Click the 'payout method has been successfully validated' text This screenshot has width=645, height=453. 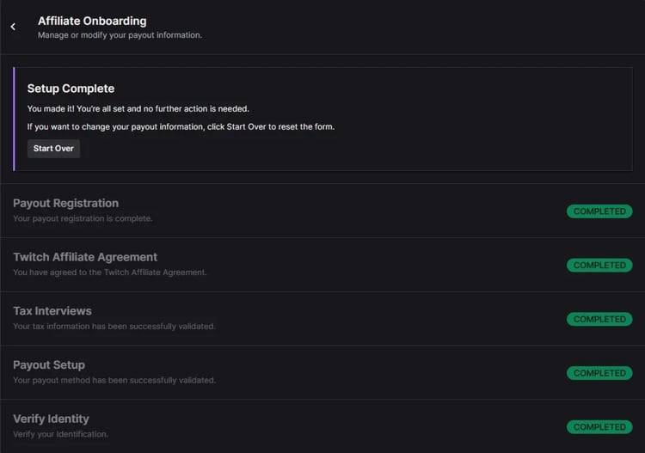pyautogui.click(x=114, y=380)
